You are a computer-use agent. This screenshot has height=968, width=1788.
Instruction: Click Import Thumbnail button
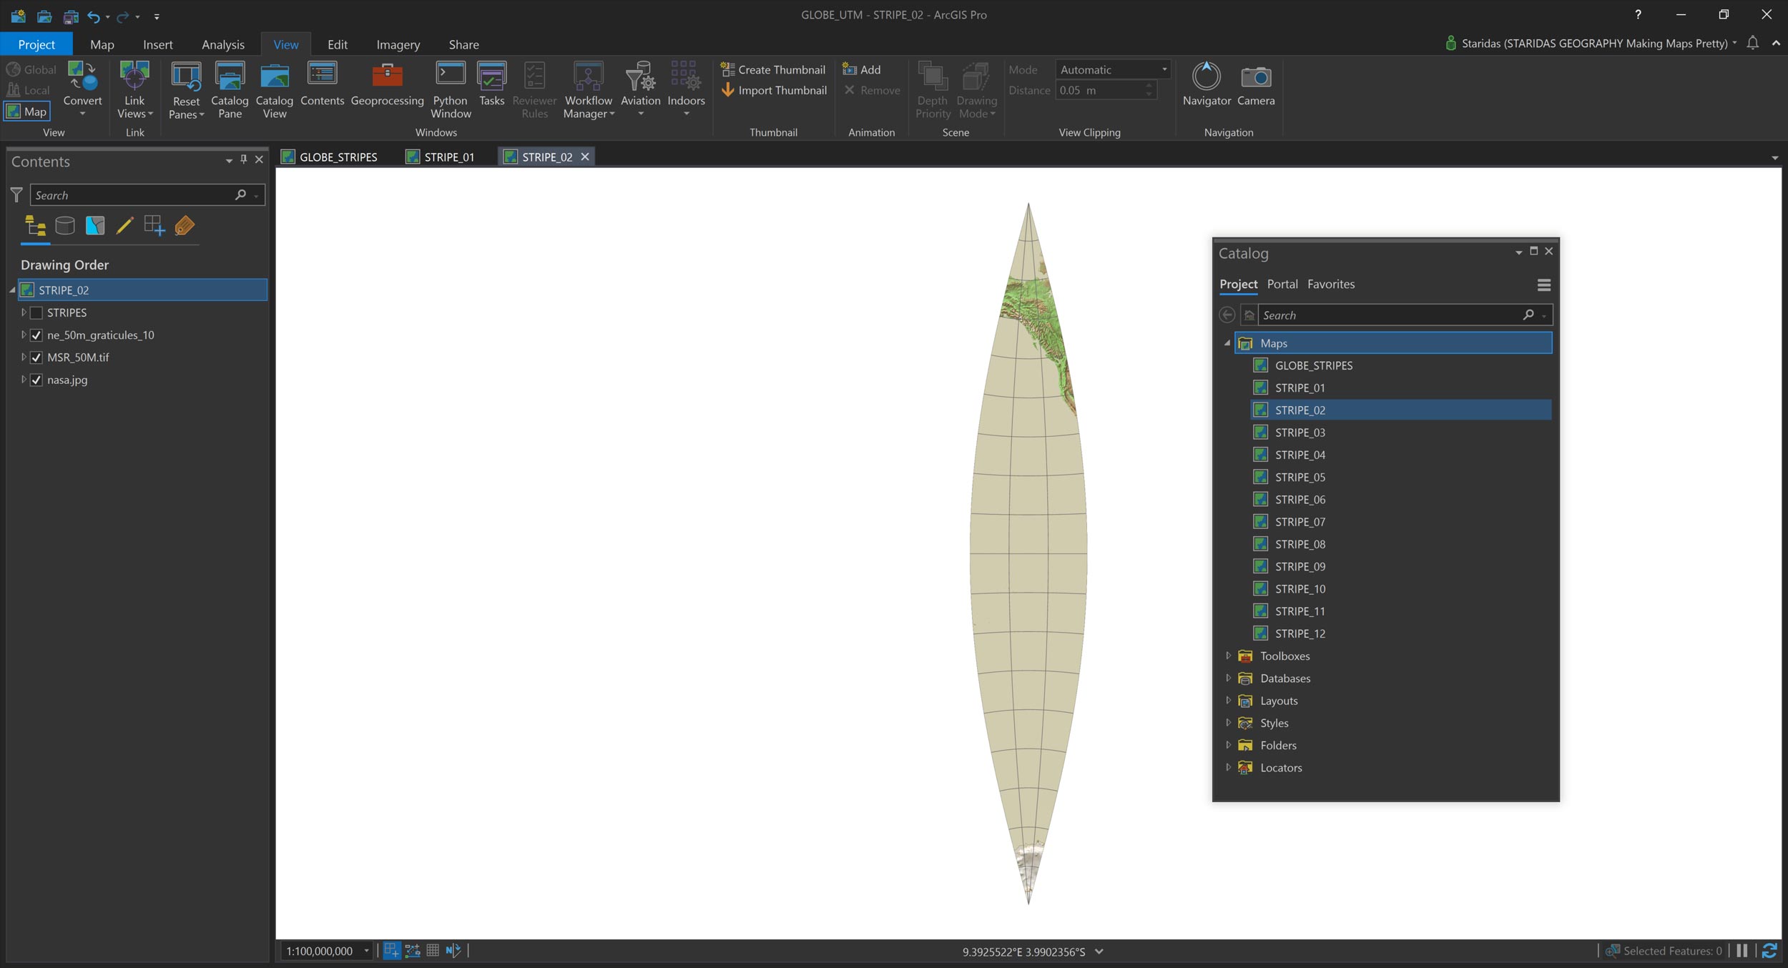tap(774, 90)
